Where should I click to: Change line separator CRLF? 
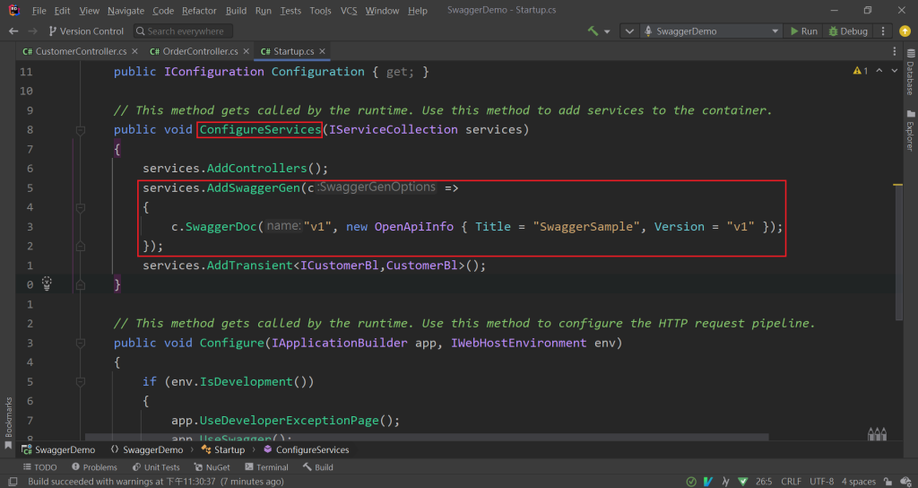pyautogui.click(x=791, y=482)
